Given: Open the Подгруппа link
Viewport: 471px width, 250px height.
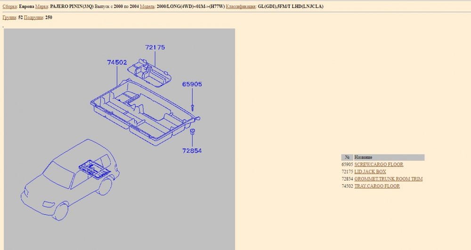Looking at the screenshot, I should tap(33, 17).
